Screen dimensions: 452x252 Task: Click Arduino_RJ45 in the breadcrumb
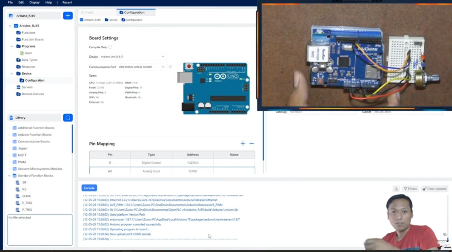pos(90,20)
